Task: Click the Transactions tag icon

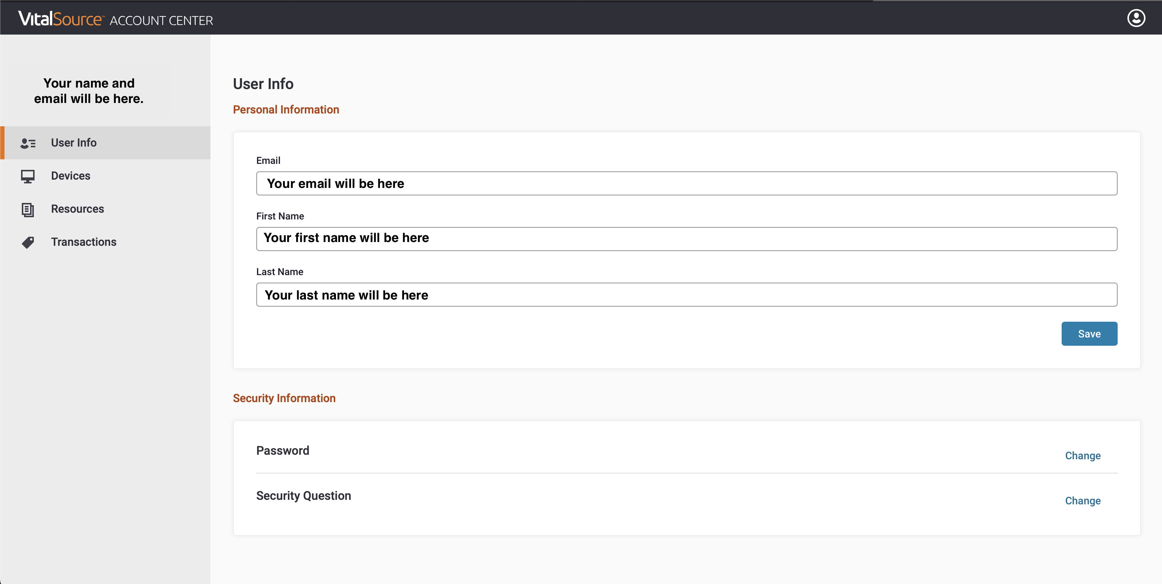Action: [x=28, y=242]
